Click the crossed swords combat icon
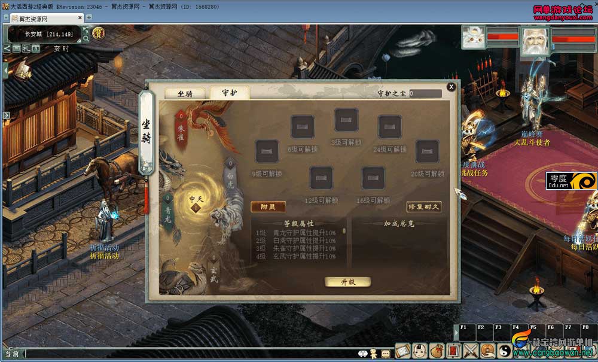 click(471, 351)
